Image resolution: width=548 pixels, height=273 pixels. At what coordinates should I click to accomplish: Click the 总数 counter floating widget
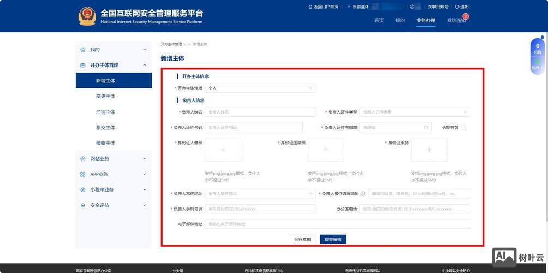pyautogui.click(x=538, y=48)
